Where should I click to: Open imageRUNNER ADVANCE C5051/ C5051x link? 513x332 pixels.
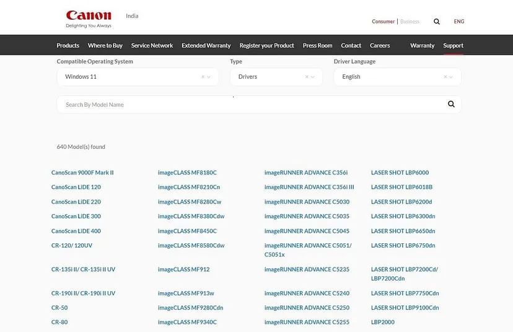[308, 249]
